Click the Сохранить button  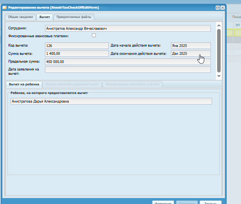coord(187,202)
